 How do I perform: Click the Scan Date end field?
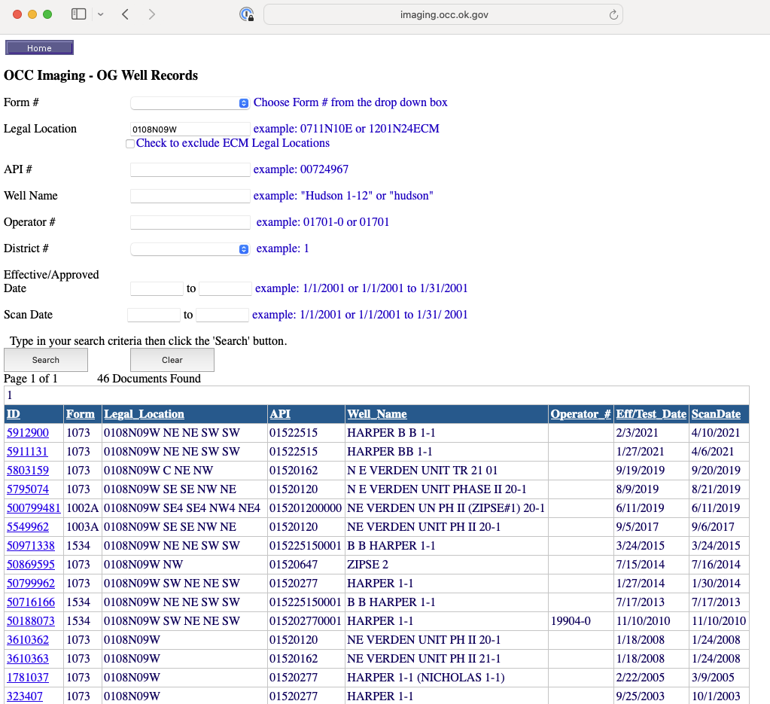click(223, 315)
